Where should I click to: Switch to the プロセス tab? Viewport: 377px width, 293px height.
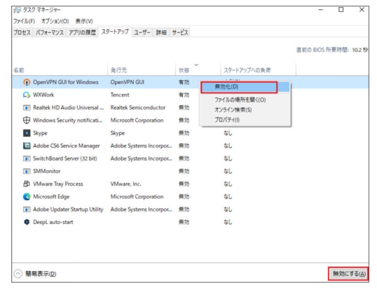22,33
